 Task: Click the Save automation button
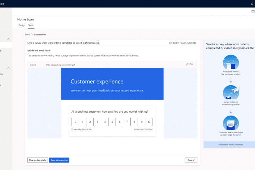pyautogui.click(x=59, y=160)
